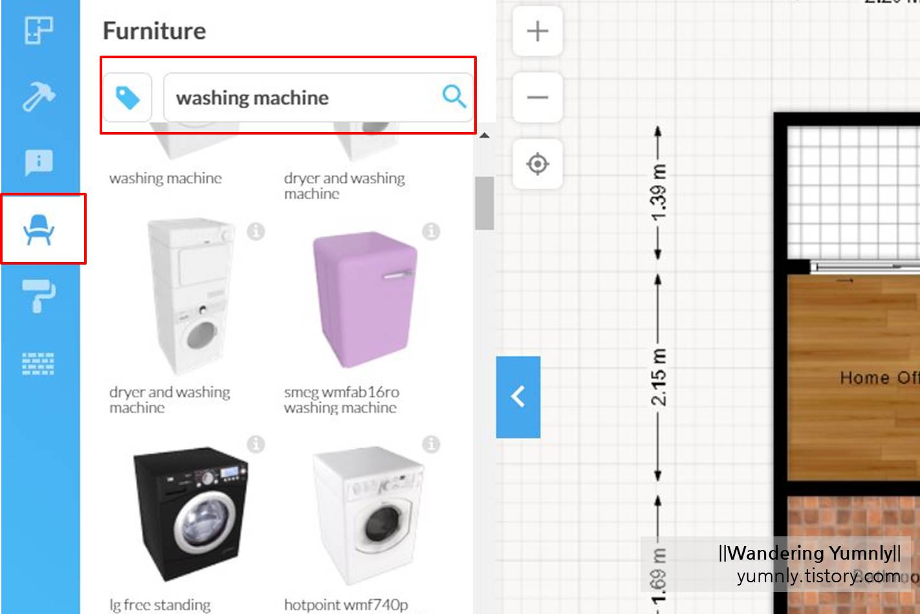The image size is (920, 614).
Task: Click the 2.15 m dimension label
Action: click(659, 377)
